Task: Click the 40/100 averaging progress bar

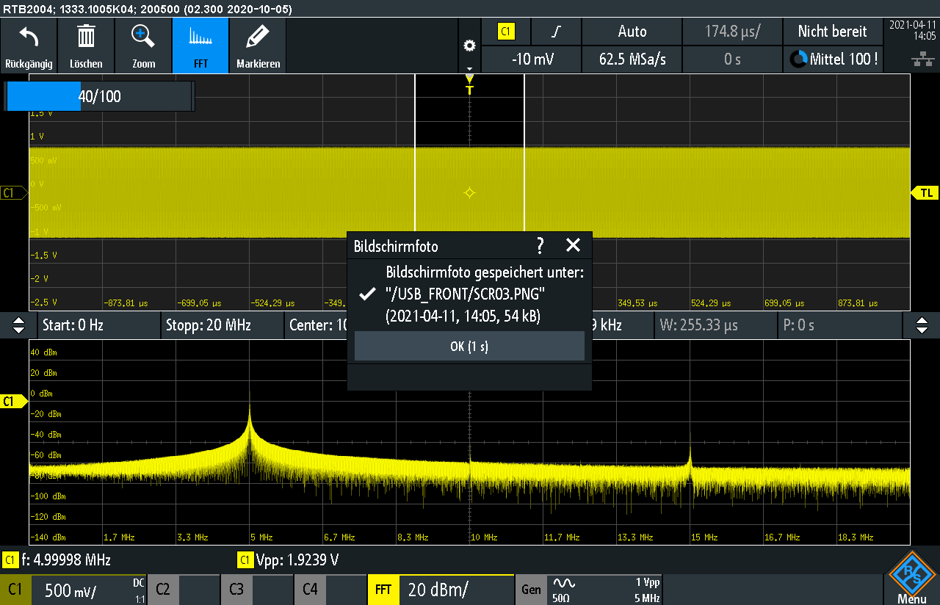Action: 99,96
